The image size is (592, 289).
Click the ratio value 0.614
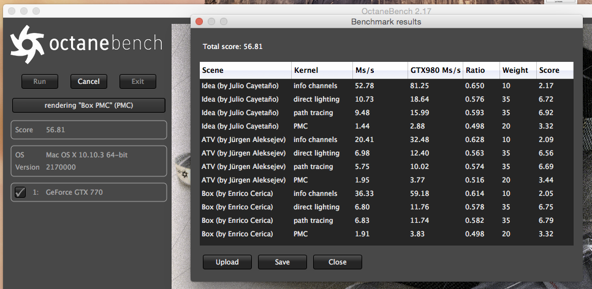click(x=475, y=193)
